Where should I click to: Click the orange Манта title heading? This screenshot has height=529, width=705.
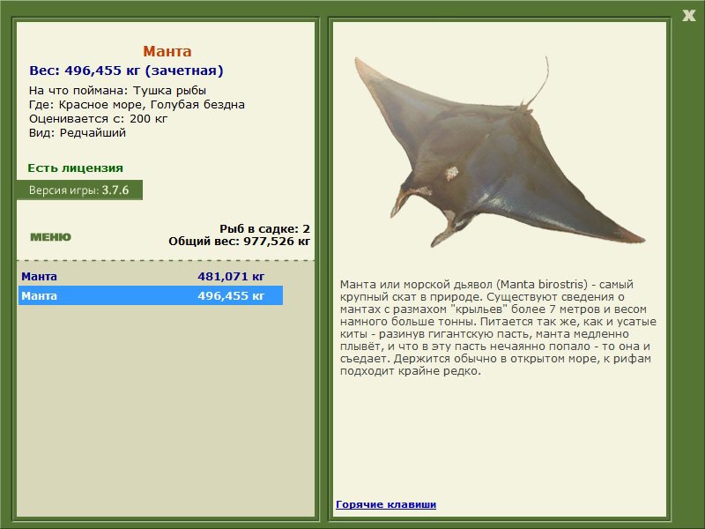tap(167, 51)
